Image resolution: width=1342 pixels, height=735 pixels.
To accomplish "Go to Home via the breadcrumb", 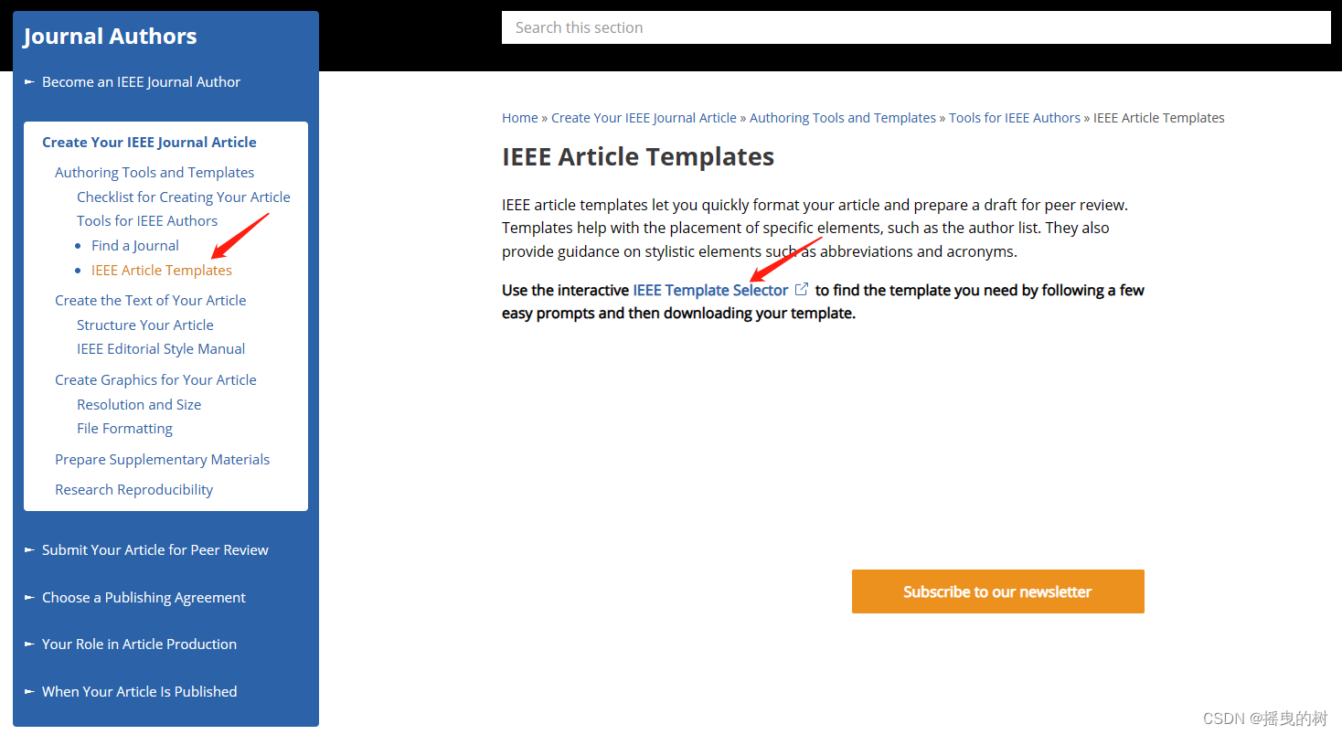I will pos(519,117).
